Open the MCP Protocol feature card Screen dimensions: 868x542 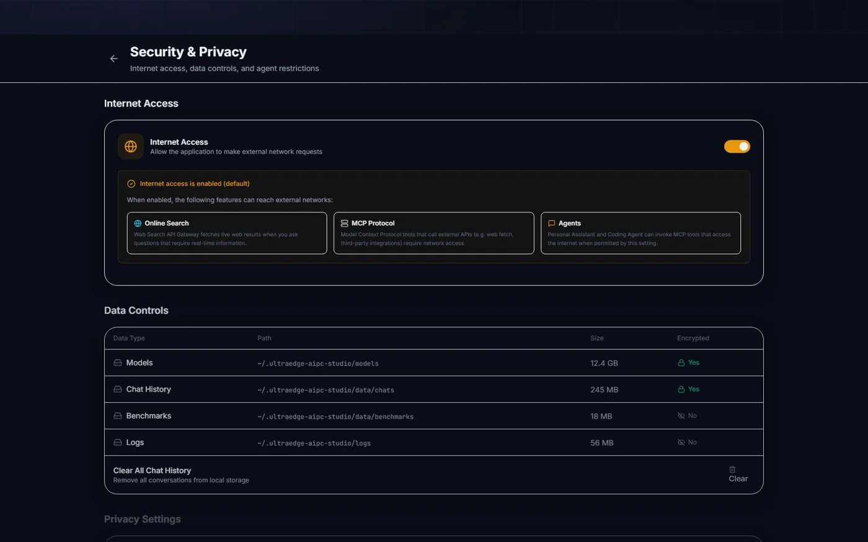point(433,233)
